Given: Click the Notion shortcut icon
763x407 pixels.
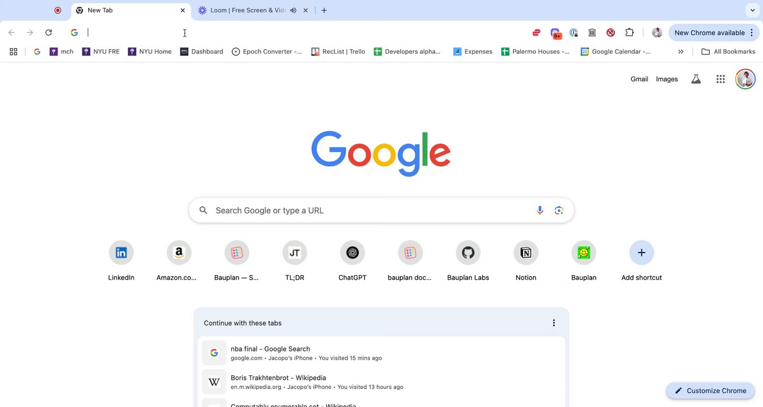Looking at the screenshot, I should (526, 253).
